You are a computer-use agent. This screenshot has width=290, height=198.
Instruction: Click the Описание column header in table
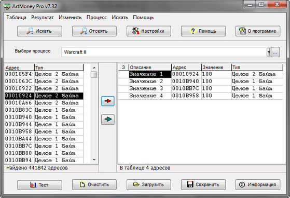[x=150, y=68]
